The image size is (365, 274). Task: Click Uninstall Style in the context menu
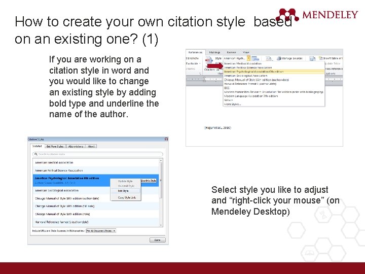point(126,186)
